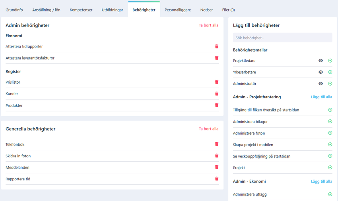
Task: Add Se veckouppföljning på startsidan permission
Action: [x=330, y=156]
